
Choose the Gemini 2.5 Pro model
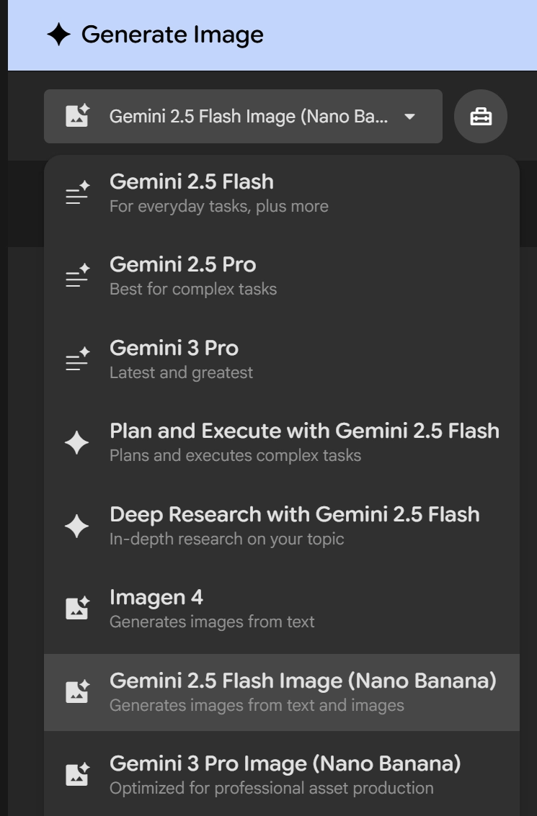pos(281,277)
